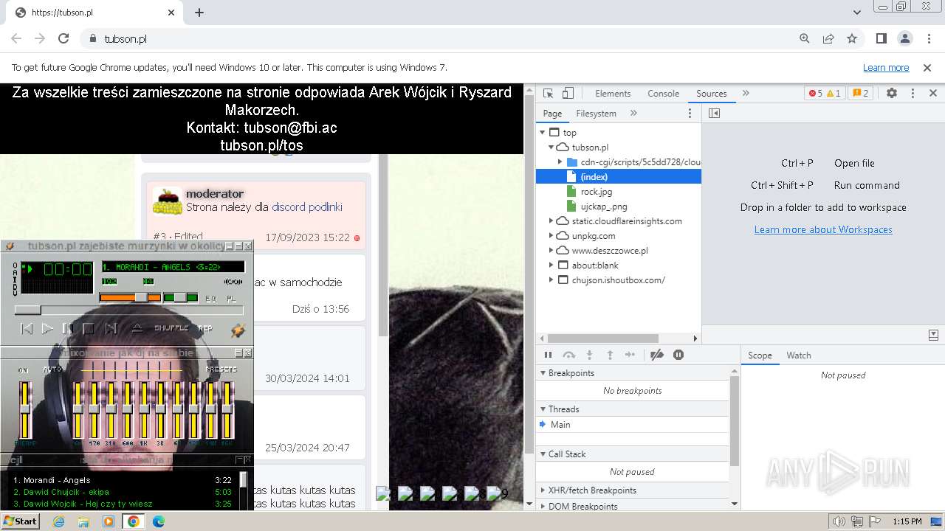This screenshot has height=531, width=945.
Task: Show the drawer toggle icon below editor
Action: [x=933, y=335]
